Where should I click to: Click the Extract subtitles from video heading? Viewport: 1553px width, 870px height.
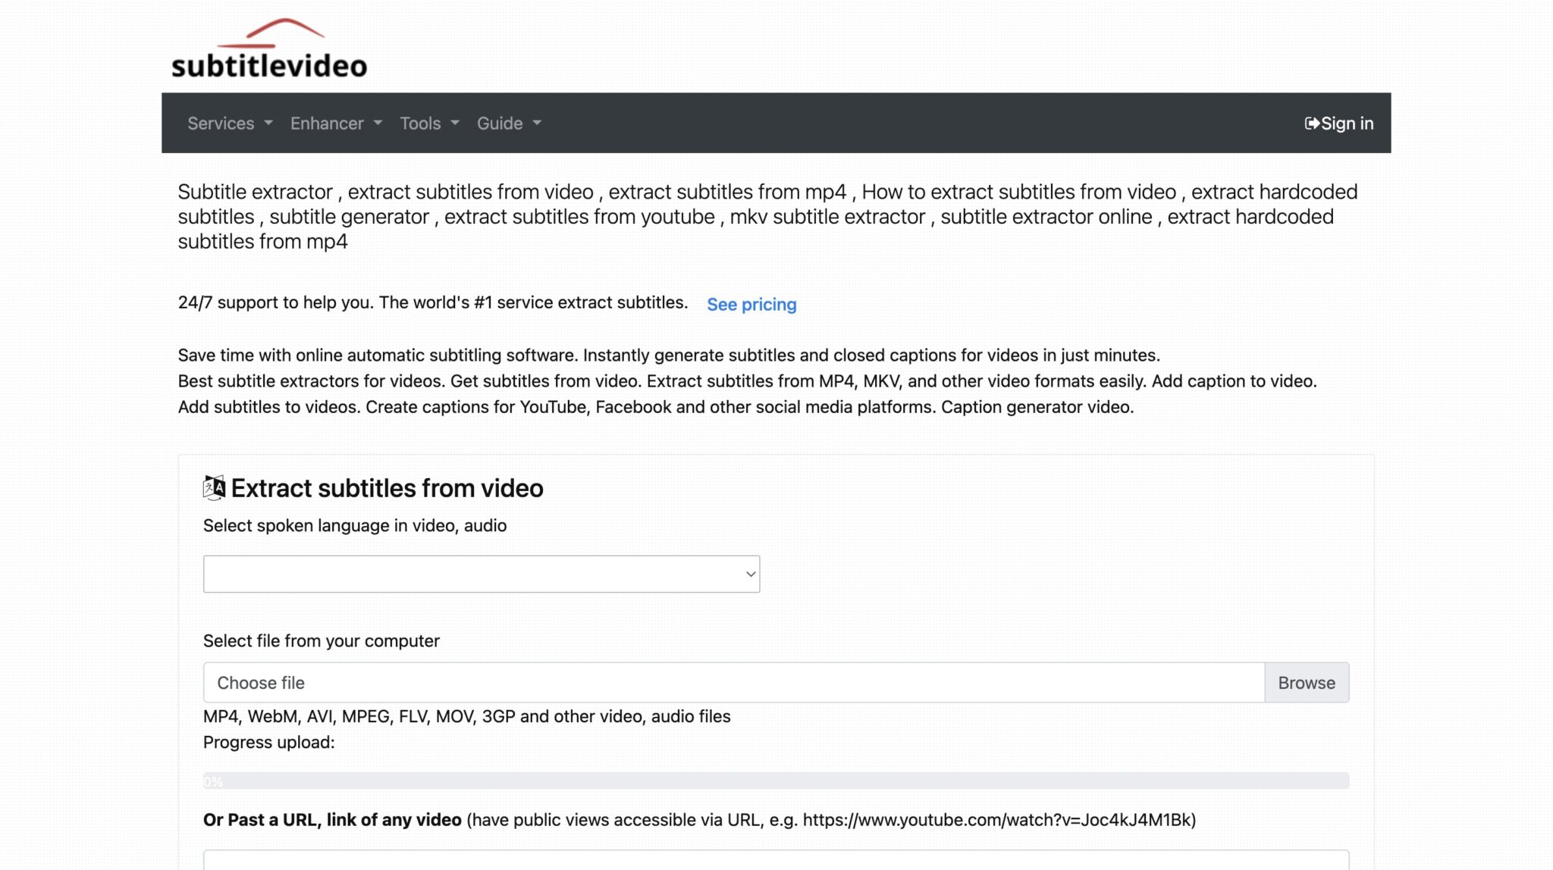pos(387,488)
